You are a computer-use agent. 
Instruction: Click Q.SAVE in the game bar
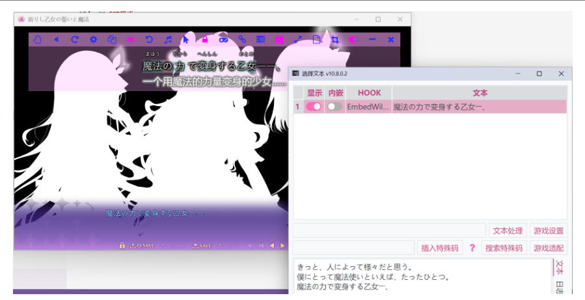point(142,245)
